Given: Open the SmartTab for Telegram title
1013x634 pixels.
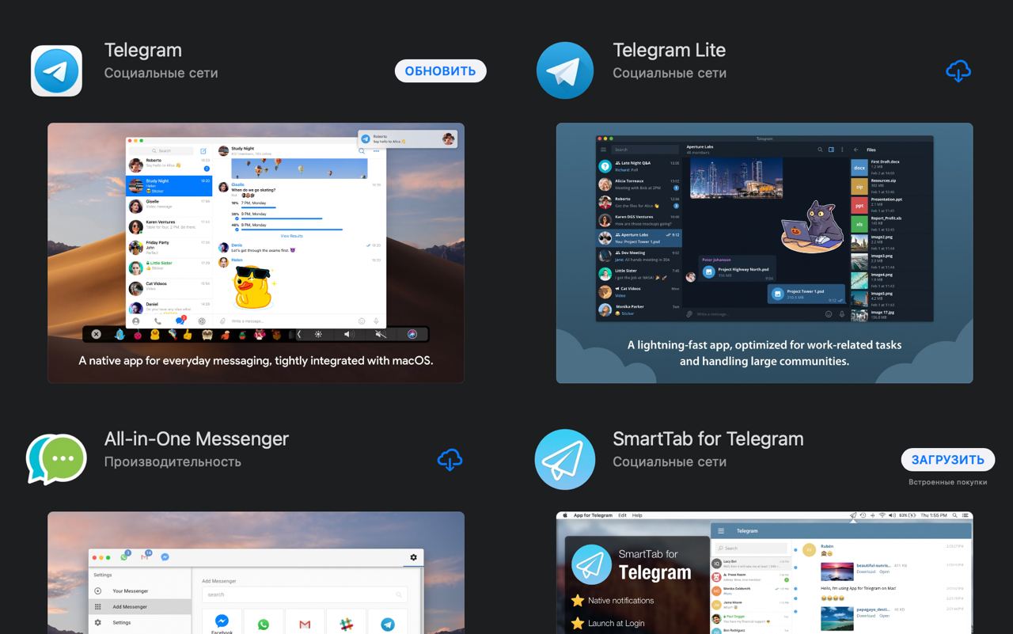Looking at the screenshot, I should tap(708, 438).
